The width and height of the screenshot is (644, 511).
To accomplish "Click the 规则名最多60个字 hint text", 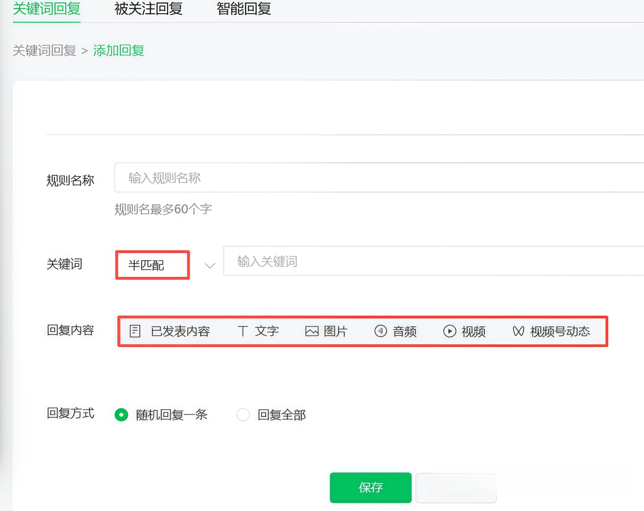I will point(163,209).
